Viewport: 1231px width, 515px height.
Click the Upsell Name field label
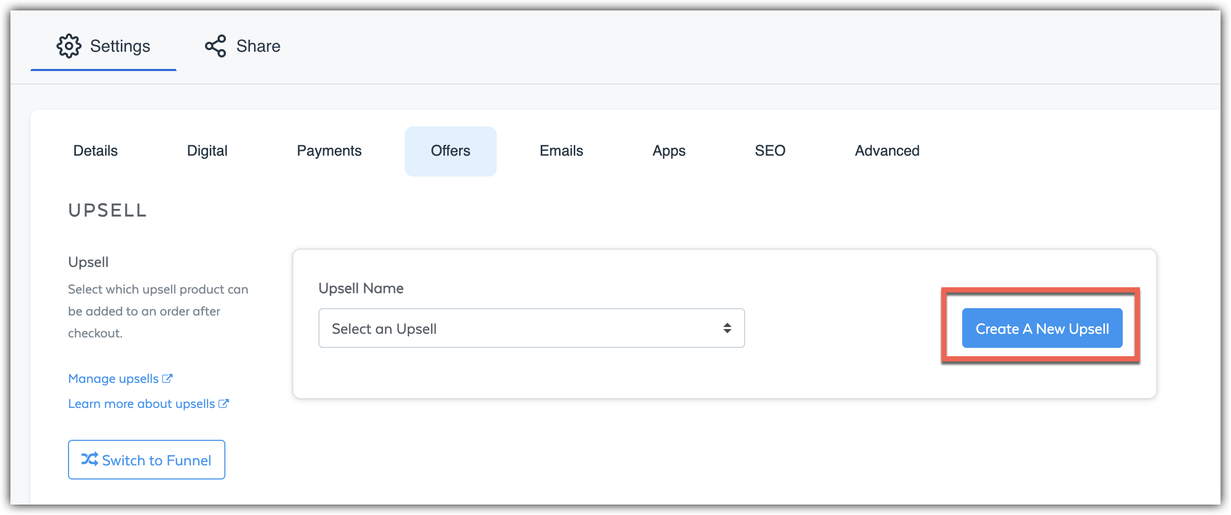361,288
